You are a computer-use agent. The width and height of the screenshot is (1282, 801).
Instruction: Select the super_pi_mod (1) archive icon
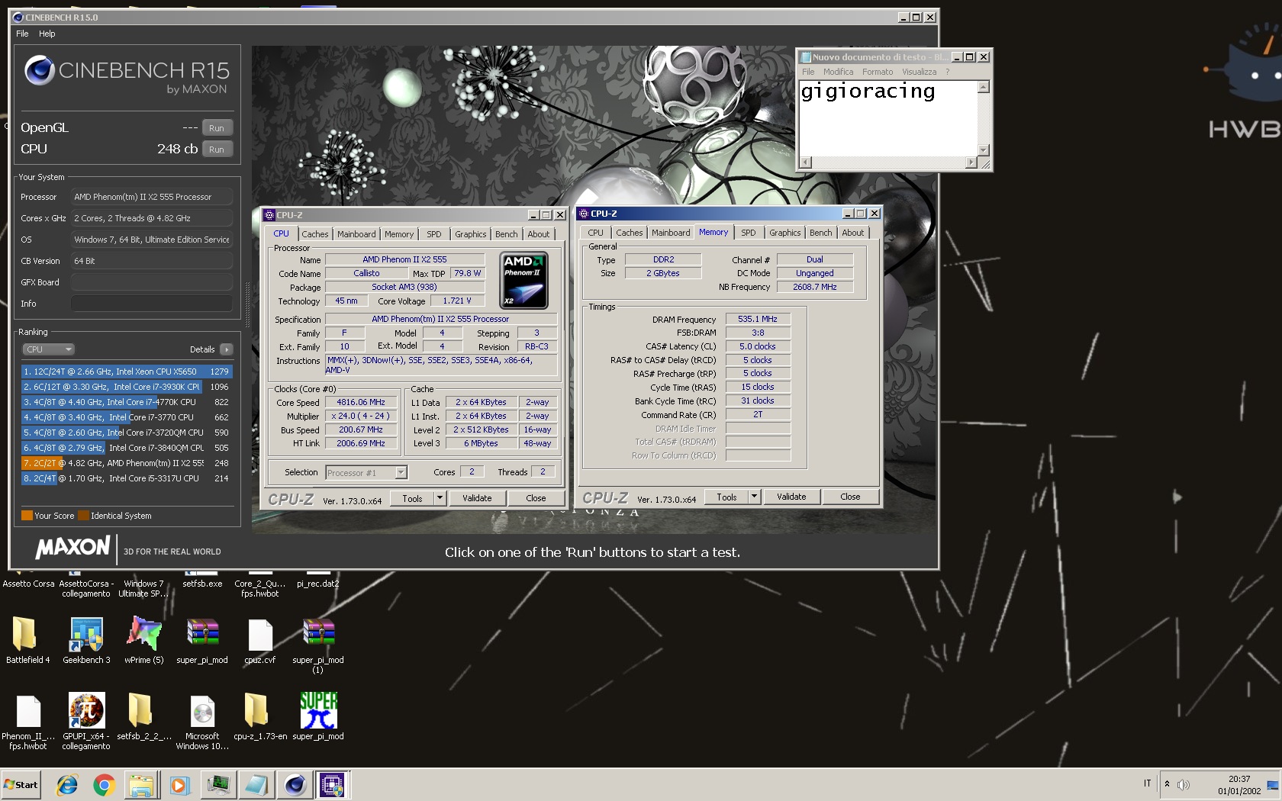pos(318,645)
